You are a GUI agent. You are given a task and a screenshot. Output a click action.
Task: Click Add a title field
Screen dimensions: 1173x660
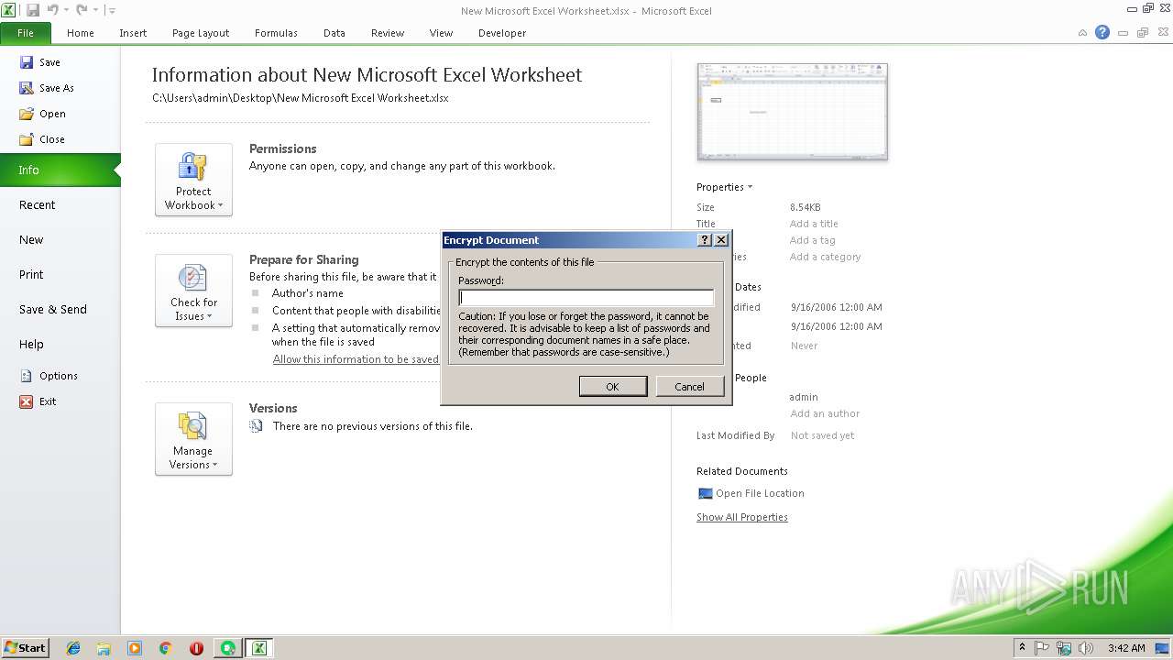tap(814, 224)
